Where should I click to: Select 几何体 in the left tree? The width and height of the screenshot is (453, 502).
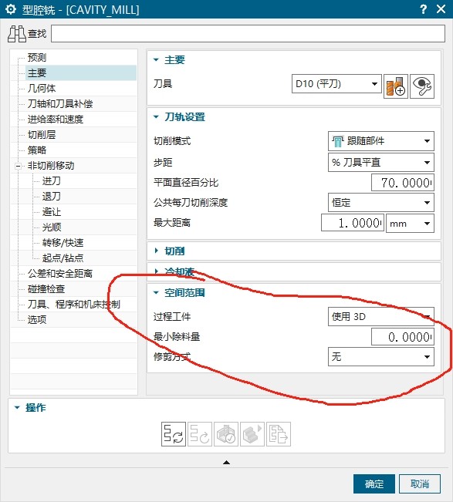pyautogui.click(x=42, y=89)
